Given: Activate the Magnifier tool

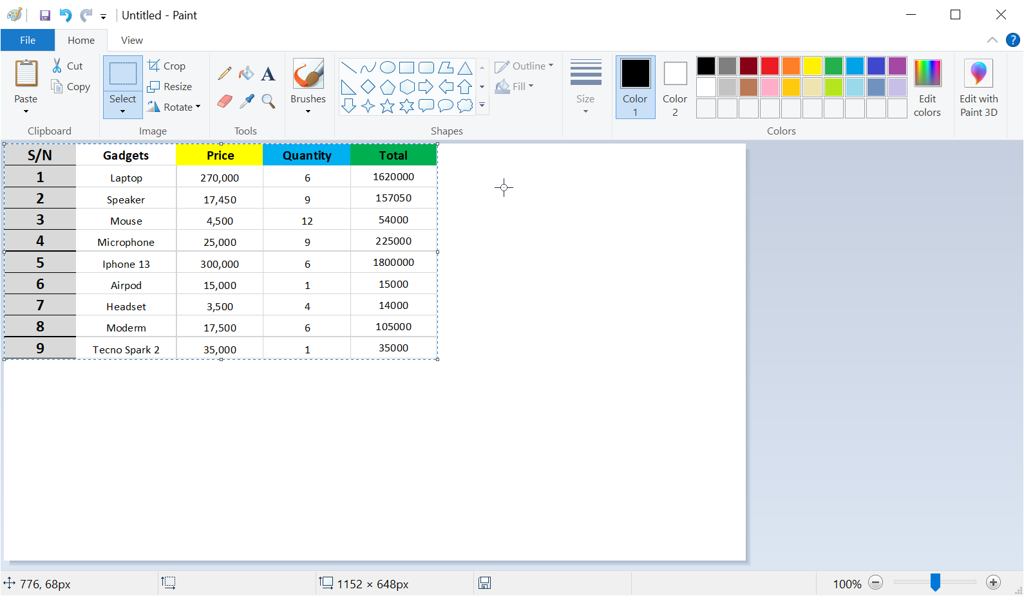Looking at the screenshot, I should pyautogui.click(x=268, y=101).
